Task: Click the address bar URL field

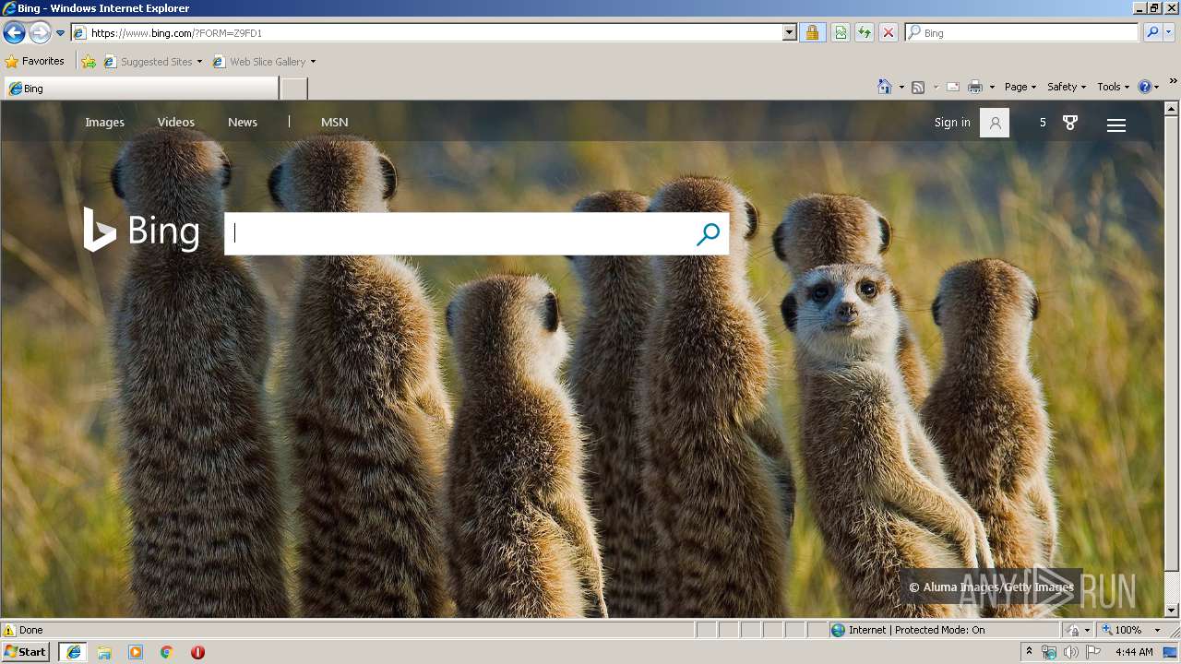Action: click(x=426, y=33)
